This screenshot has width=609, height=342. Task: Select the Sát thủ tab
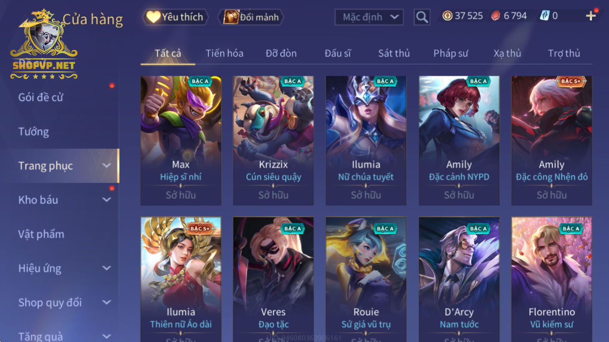coord(394,53)
